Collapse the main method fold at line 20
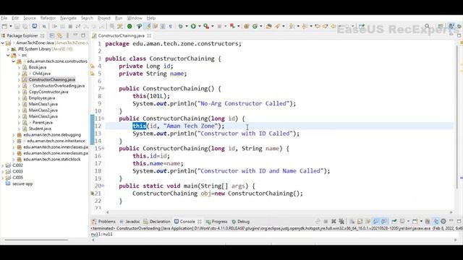463x260 pixels. point(103,186)
